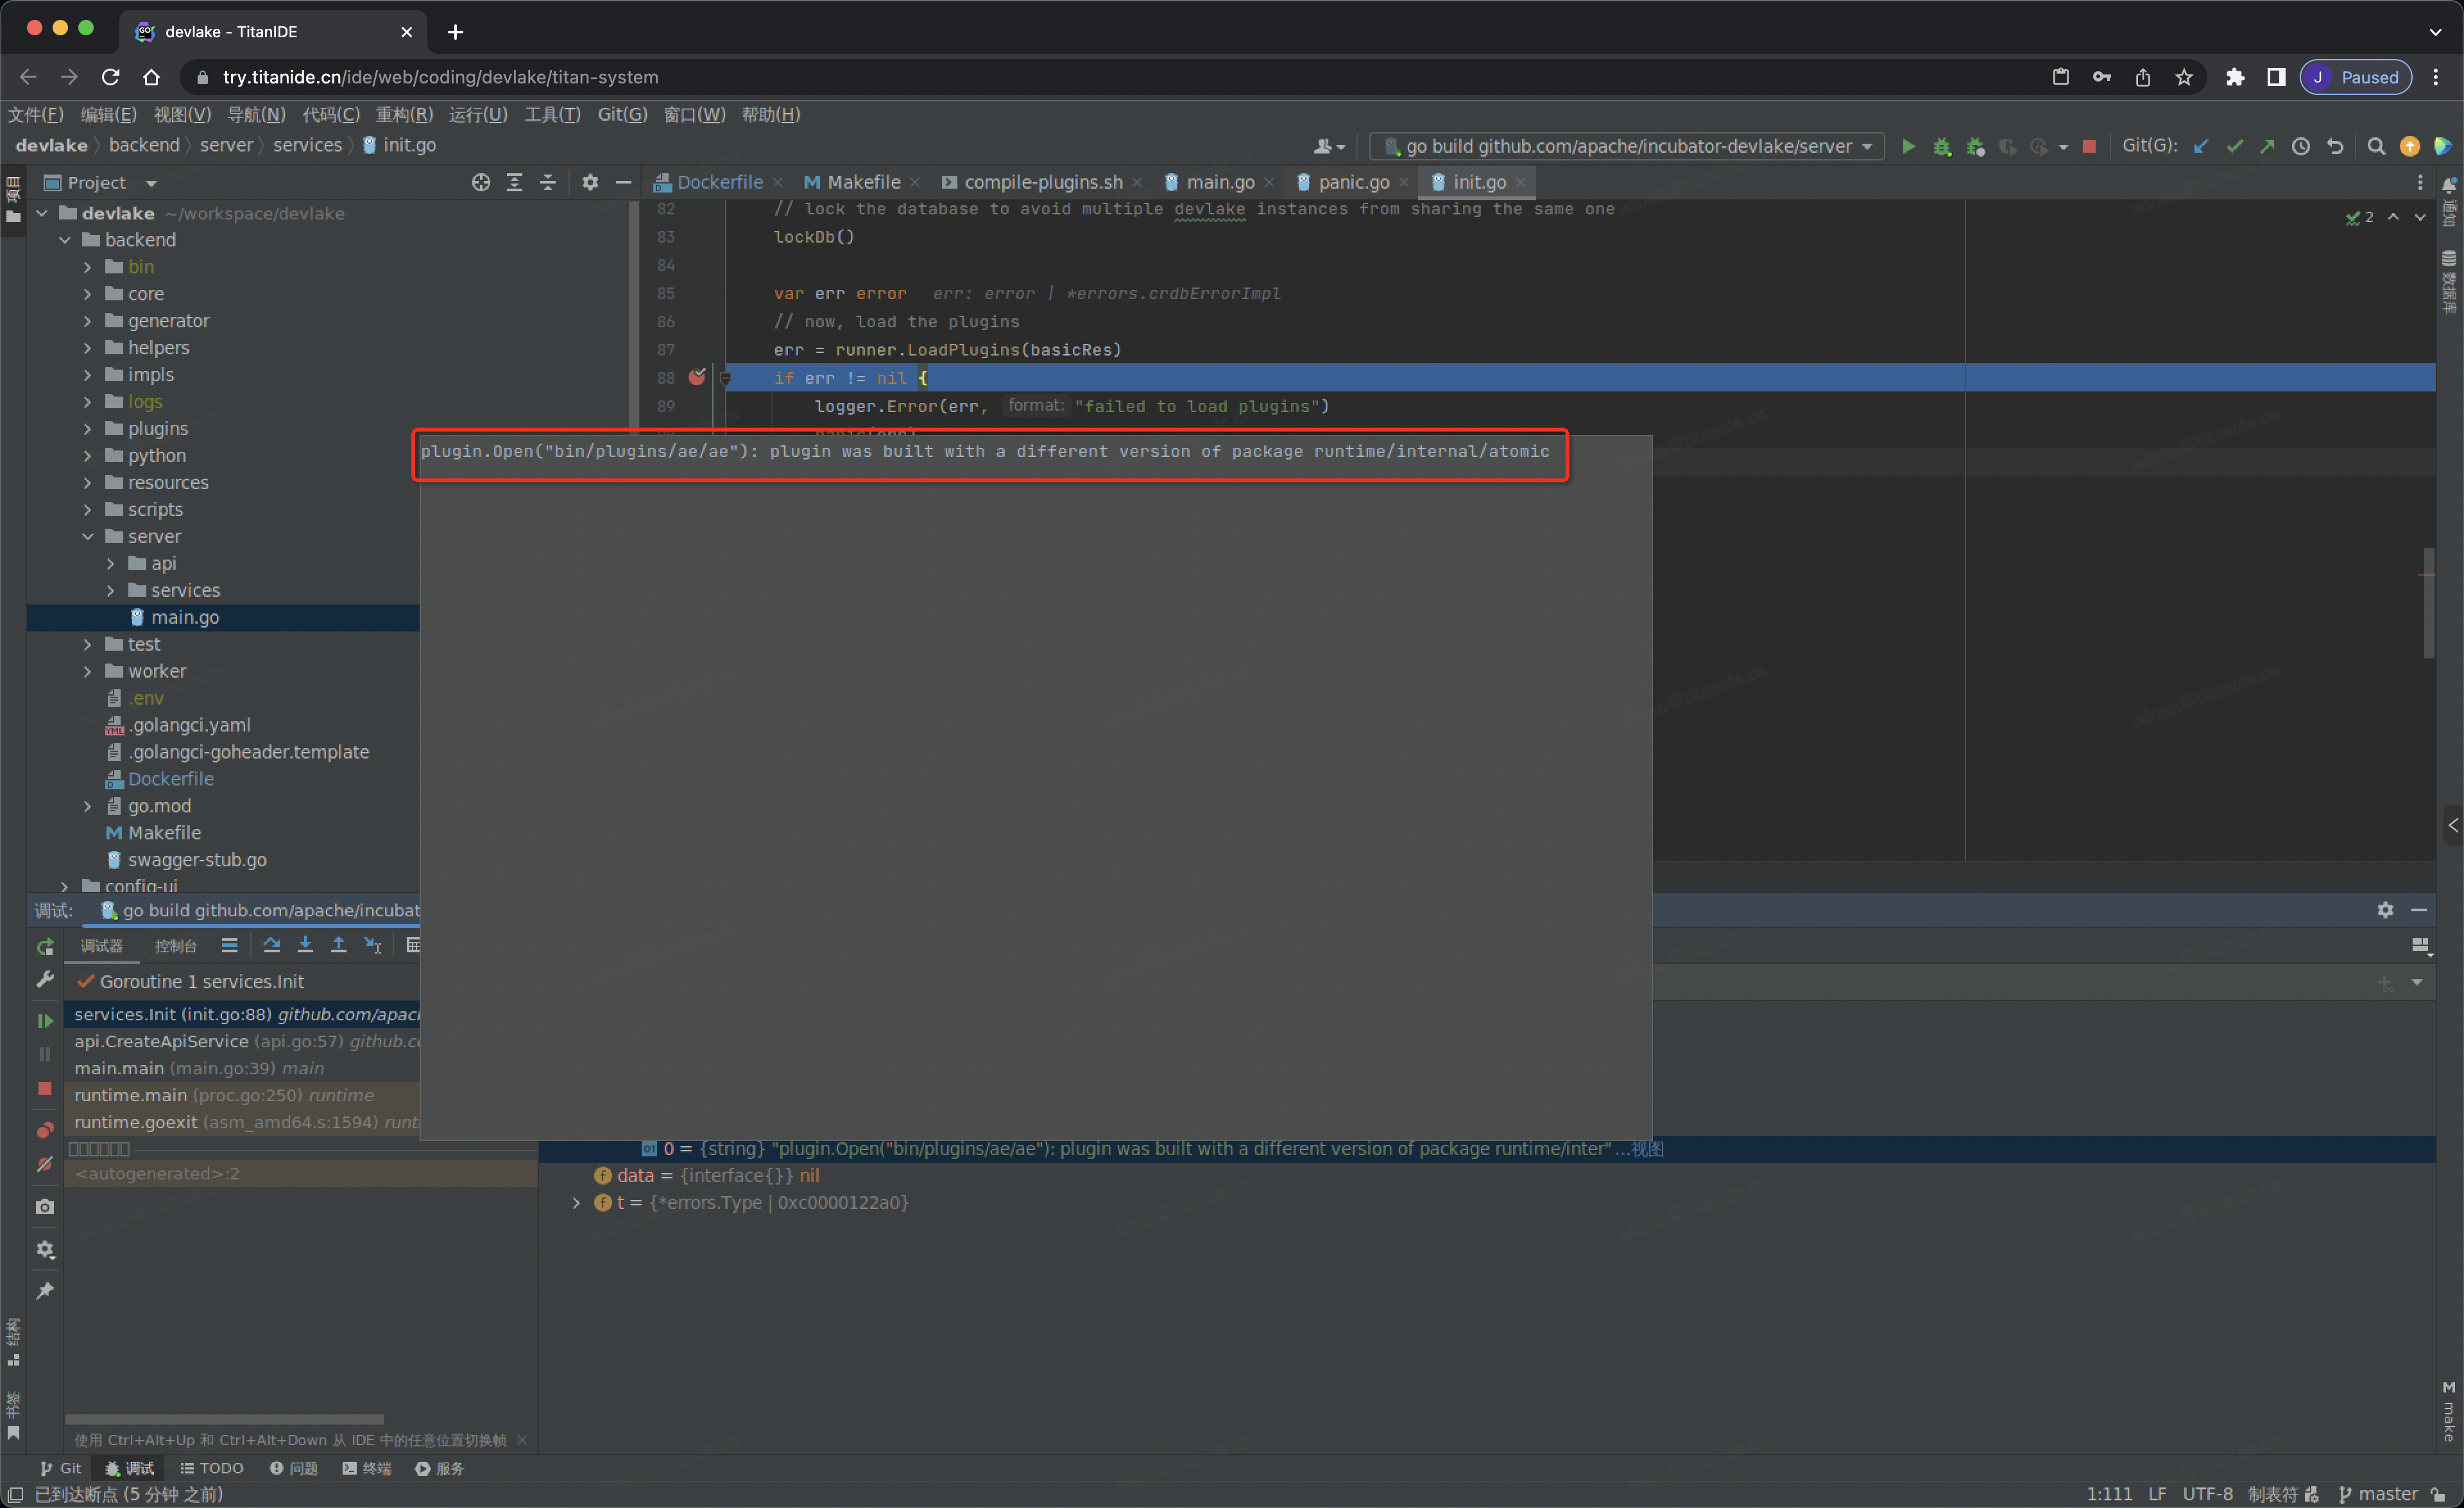Click View Breakpoints double red circle icon

click(x=45, y=1130)
